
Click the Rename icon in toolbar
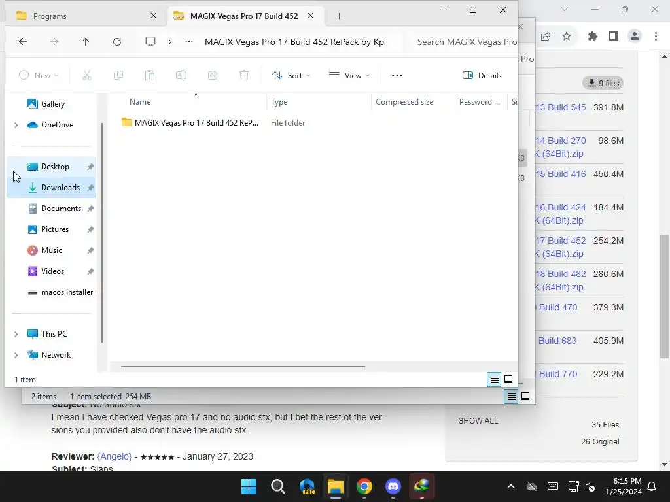click(181, 76)
